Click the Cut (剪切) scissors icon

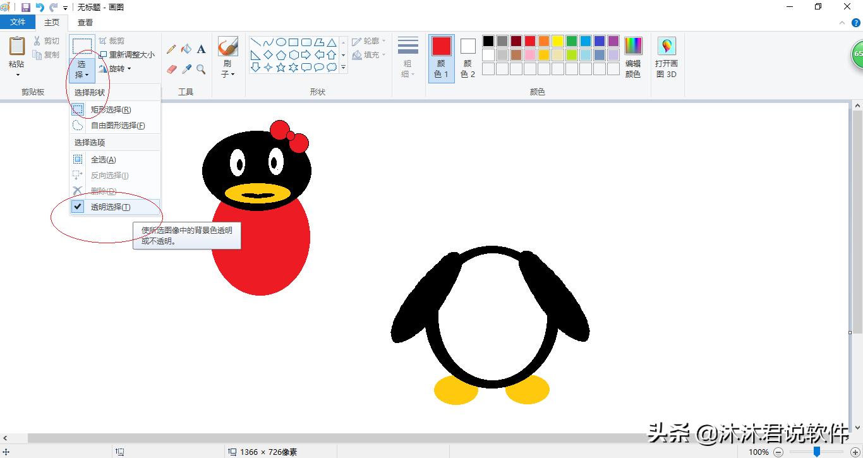coord(37,40)
